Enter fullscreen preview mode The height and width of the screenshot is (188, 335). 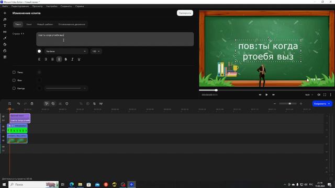point(325,95)
